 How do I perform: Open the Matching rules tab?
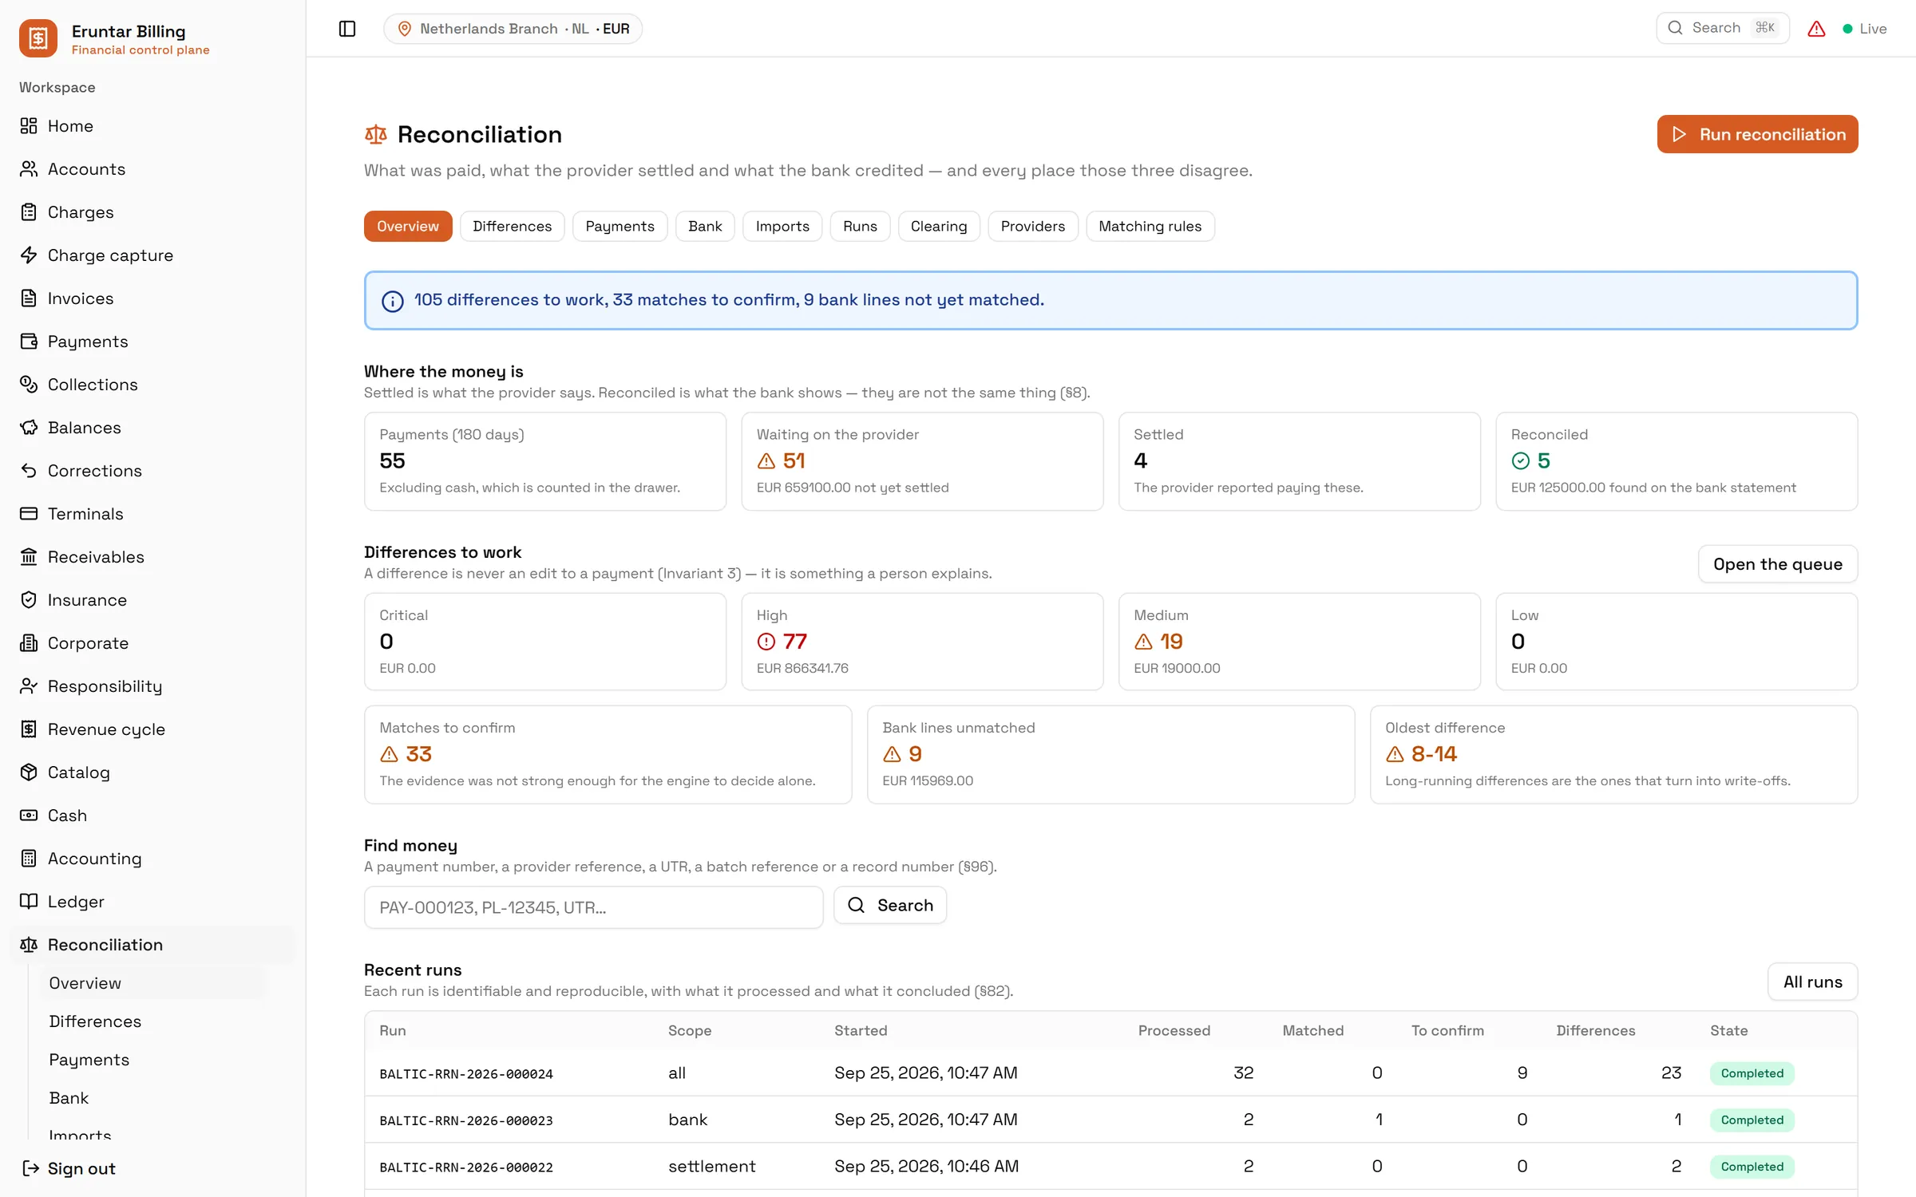coord(1150,227)
